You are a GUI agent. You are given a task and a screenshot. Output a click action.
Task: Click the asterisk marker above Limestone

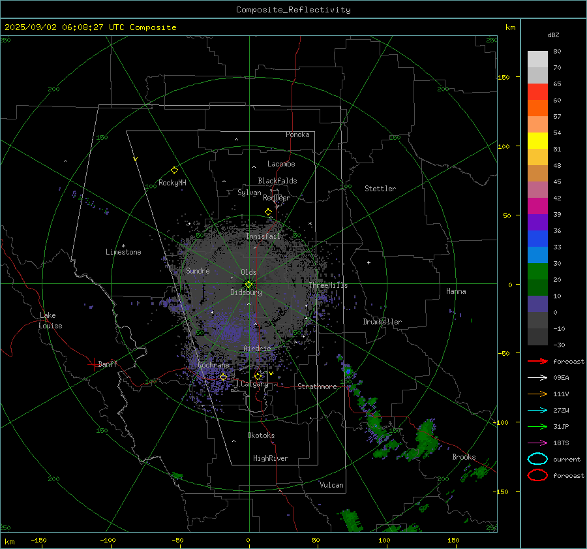[123, 246]
